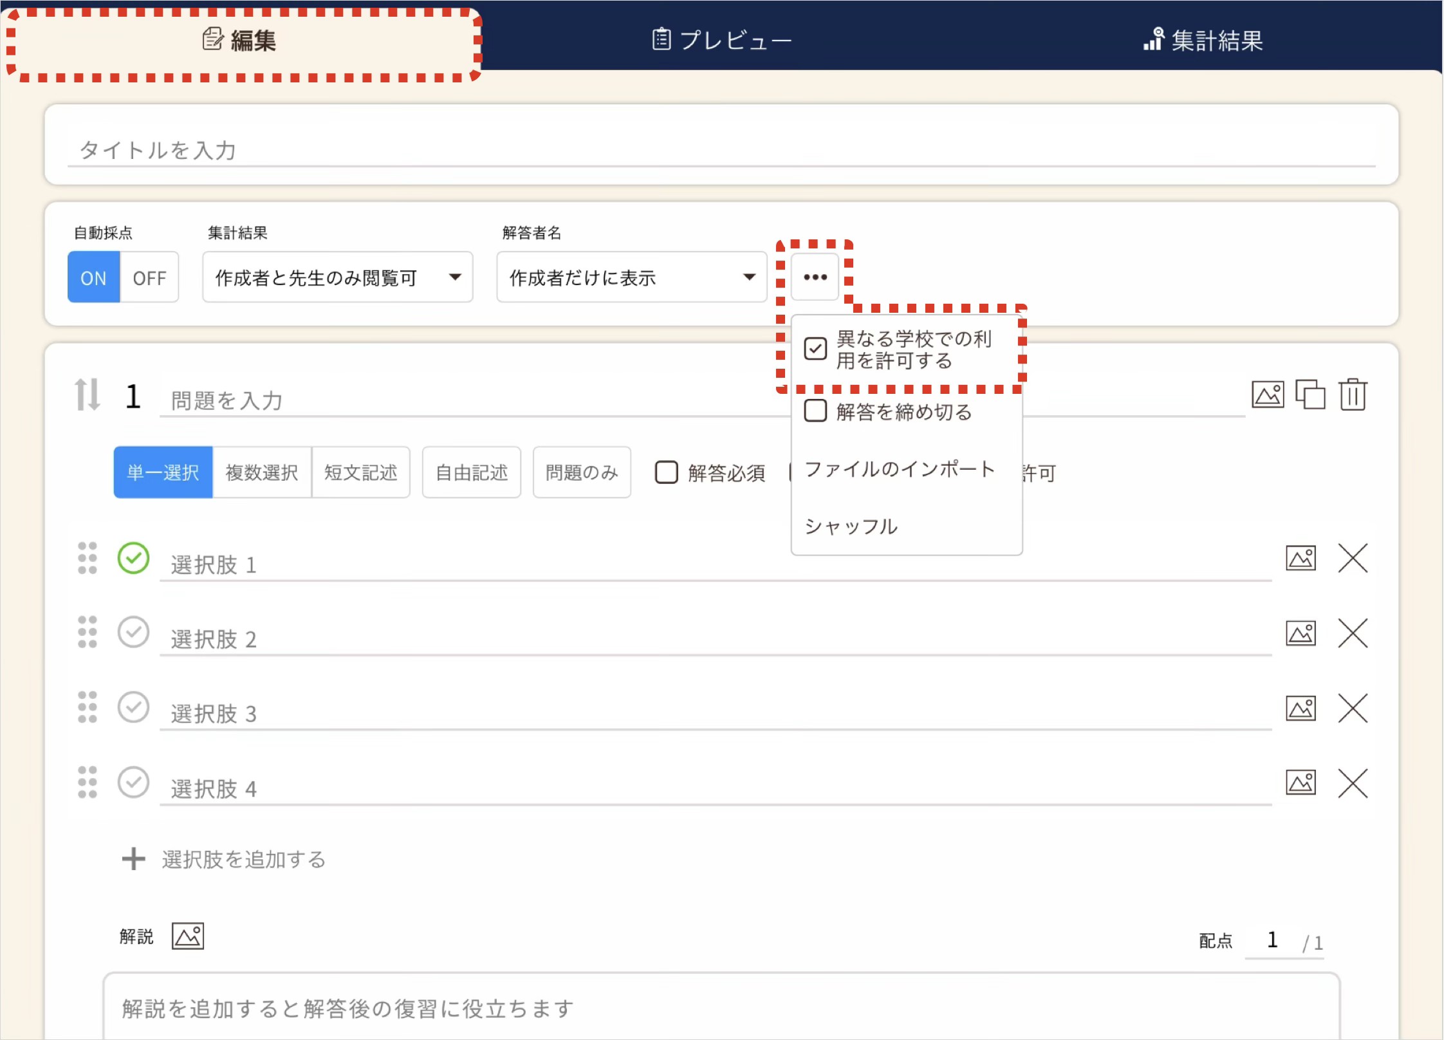Mark 選択肢 1 as correct answer

(x=133, y=558)
